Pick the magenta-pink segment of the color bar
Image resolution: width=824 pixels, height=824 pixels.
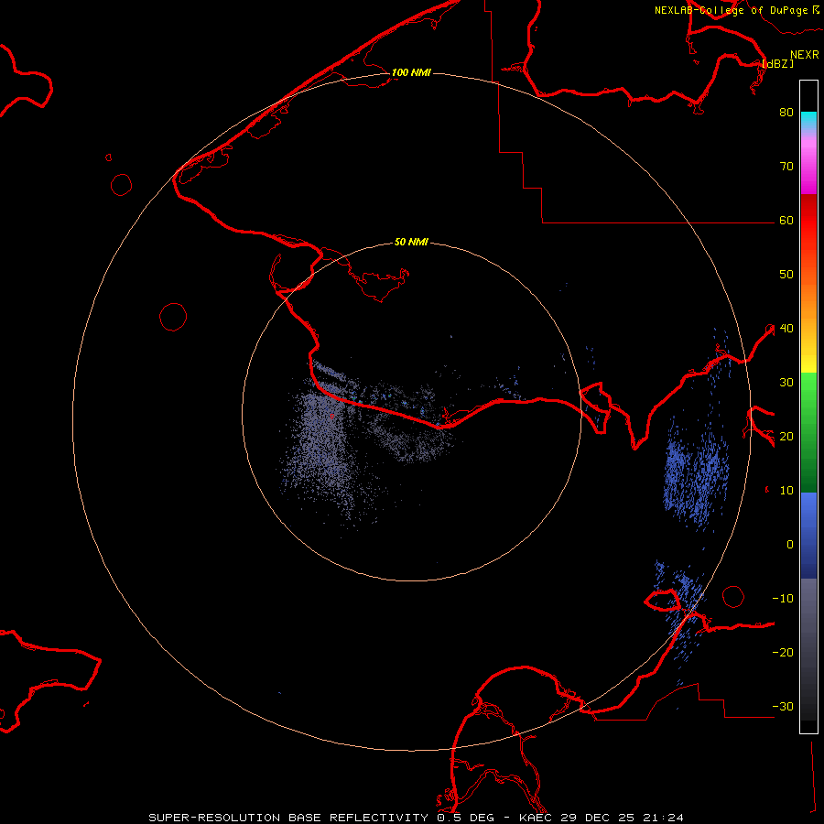(x=808, y=166)
